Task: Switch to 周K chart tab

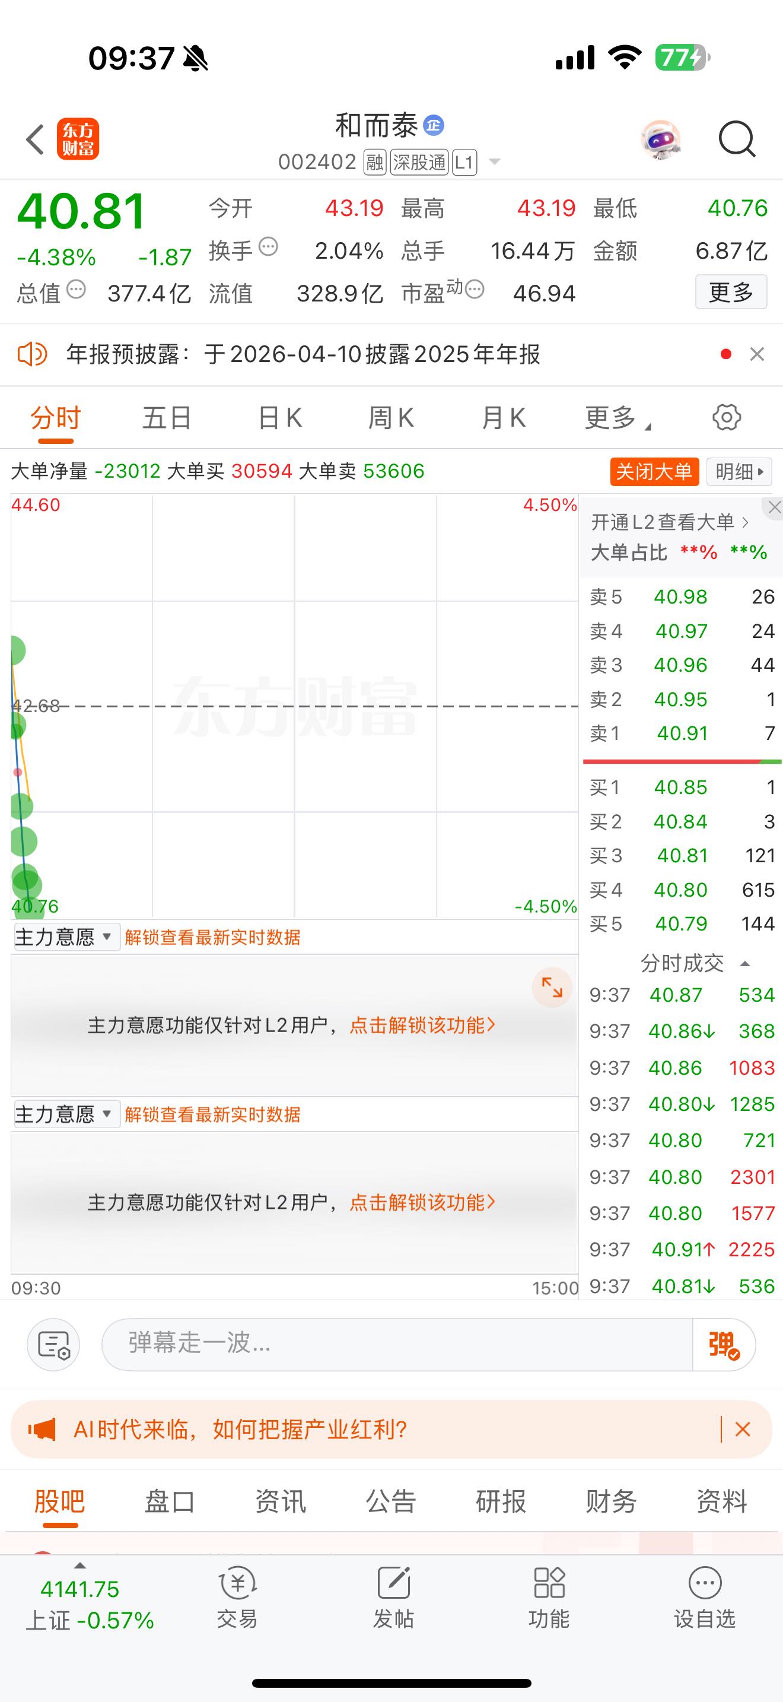Action: 391,418
